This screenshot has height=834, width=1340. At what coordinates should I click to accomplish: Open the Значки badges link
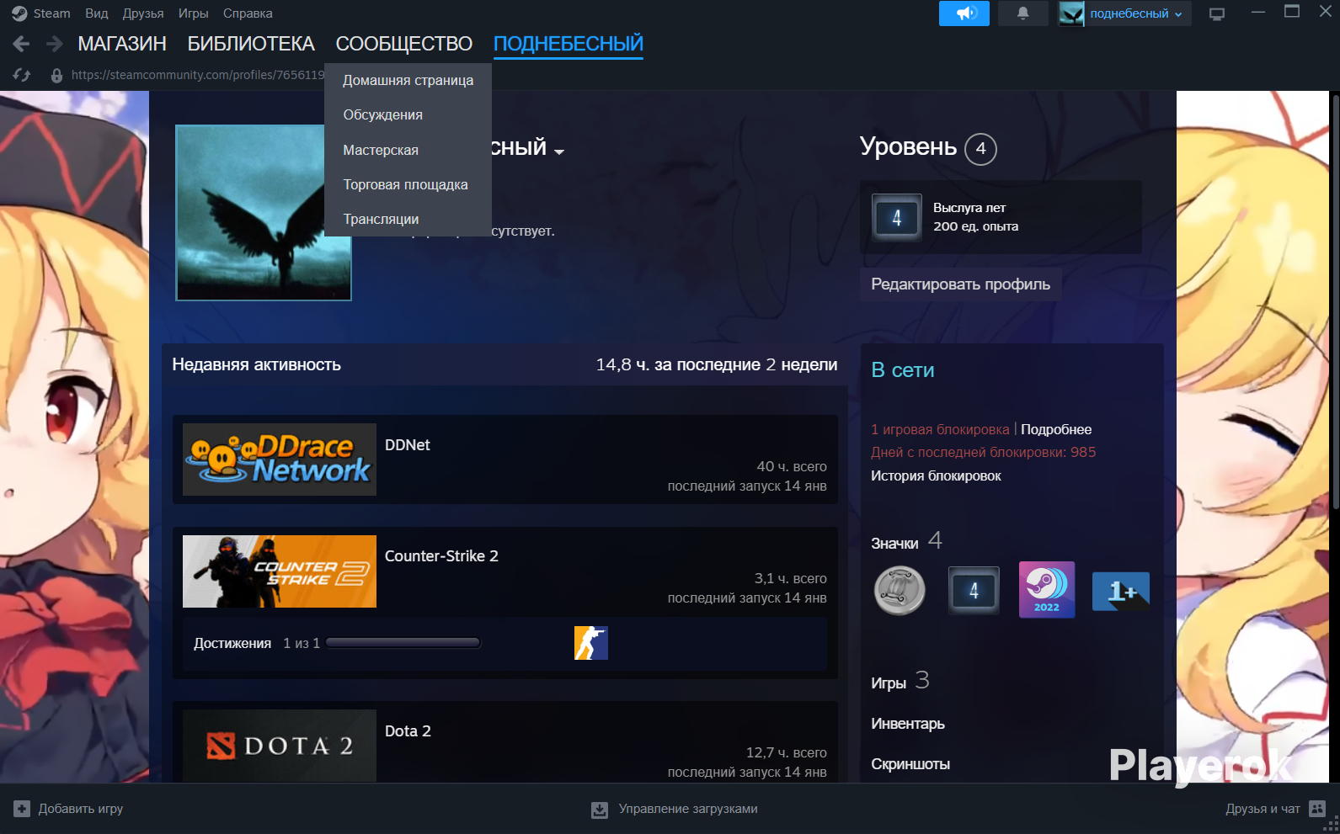(x=894, y=544)
